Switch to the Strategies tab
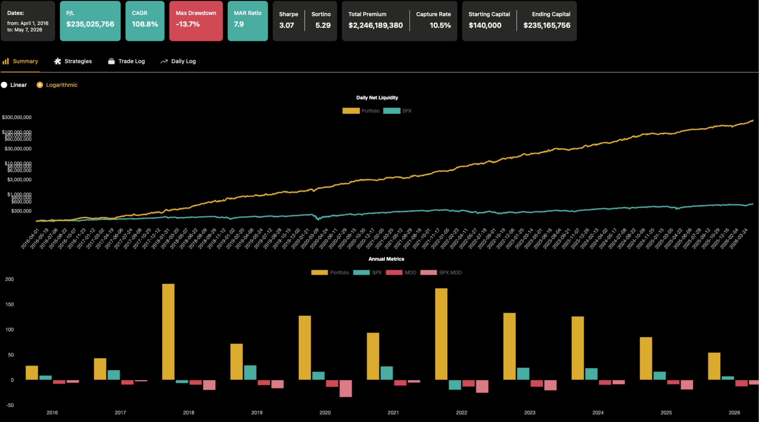Screen dimensions: 759x422 (x=73, y=61)
